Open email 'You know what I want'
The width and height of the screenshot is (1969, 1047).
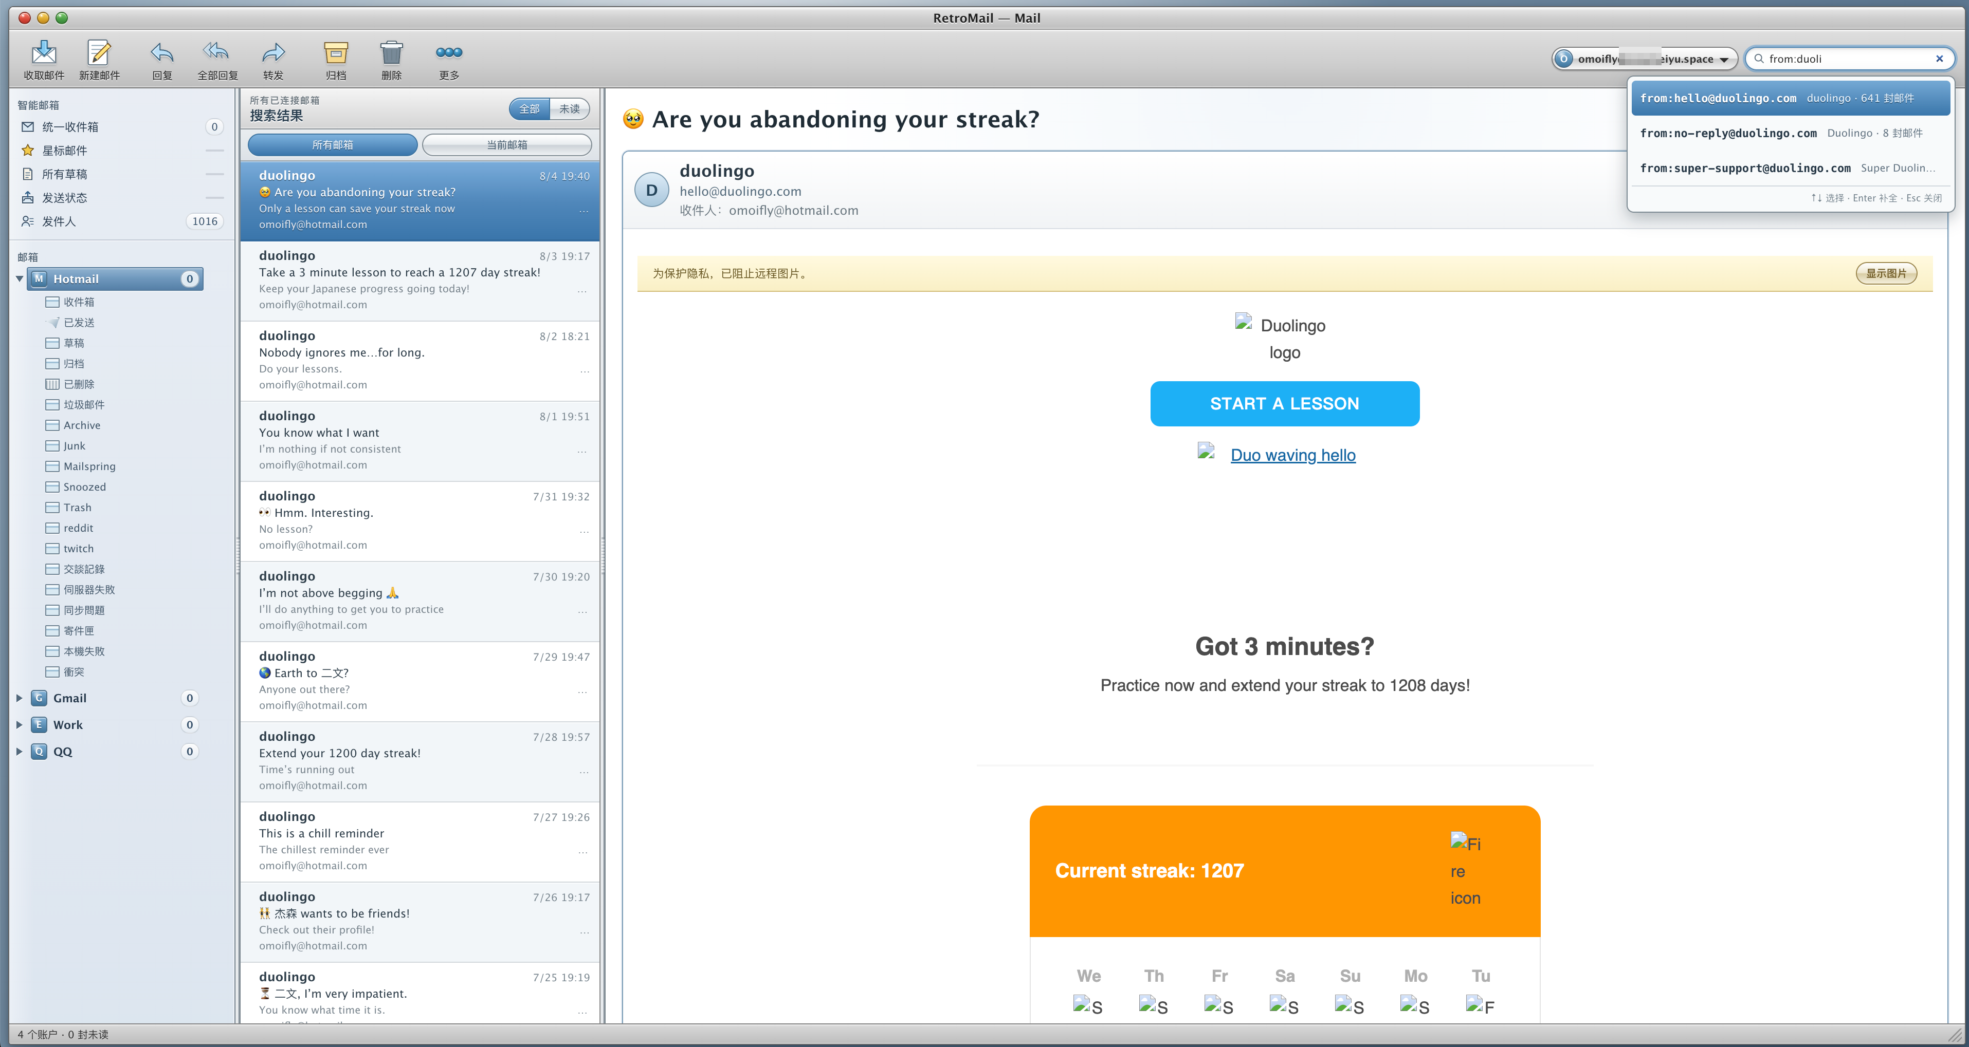[420, 441]
